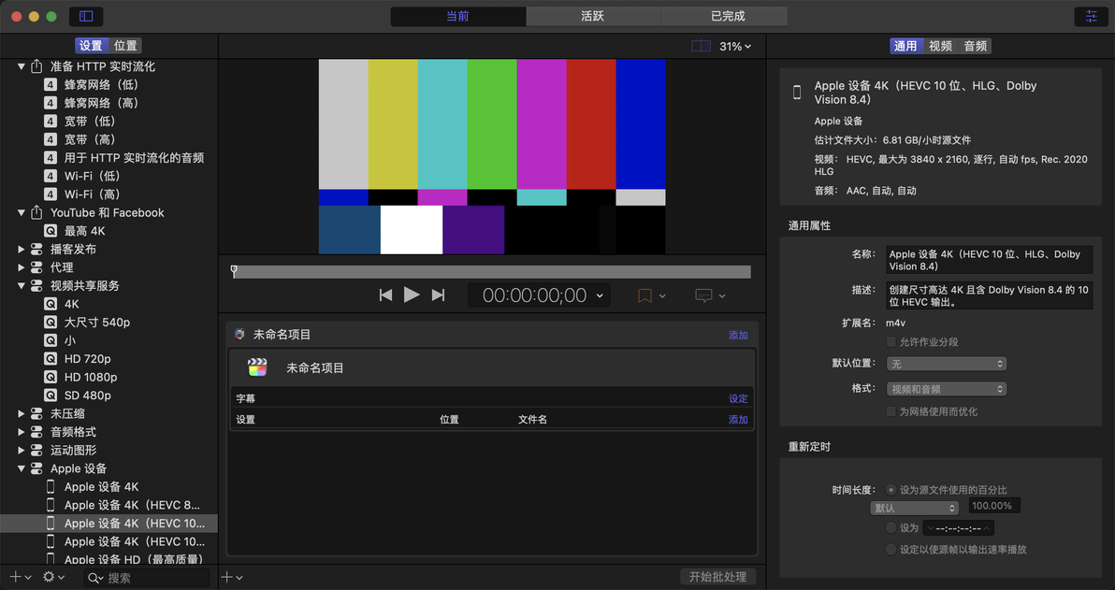Click the device icon in the inspector summary
1115x590 pixels.
pyautogui.click(x=797, y=93)
